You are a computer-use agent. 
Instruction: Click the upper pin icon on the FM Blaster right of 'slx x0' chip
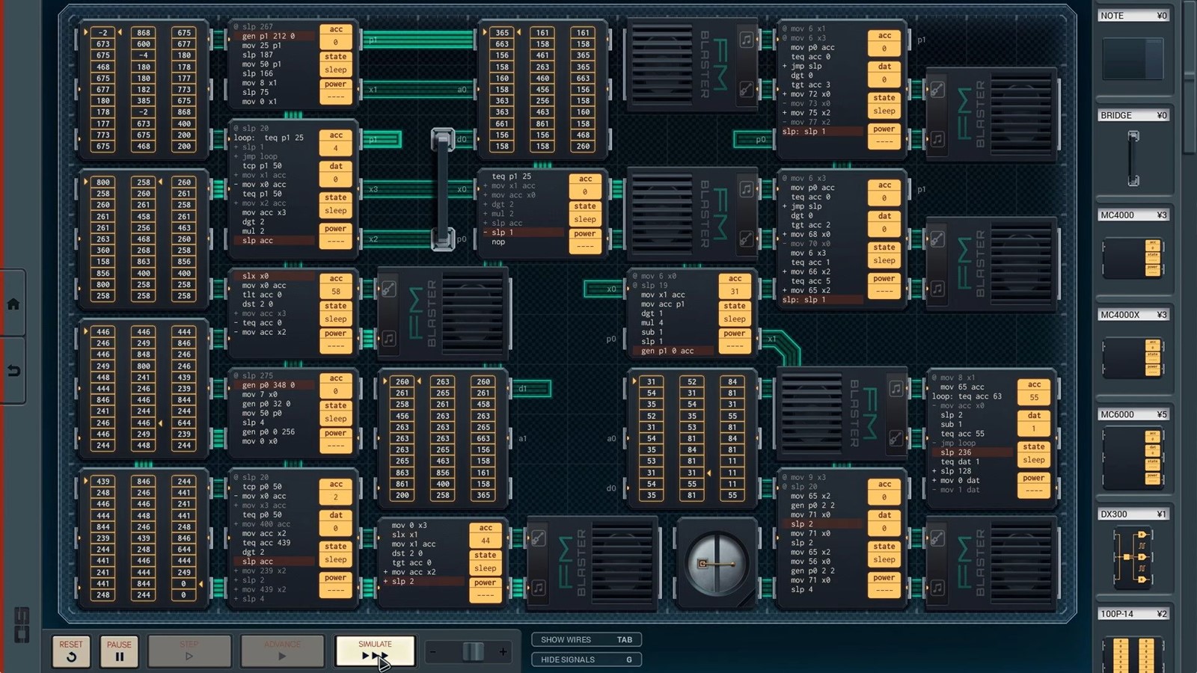click(x=389, y=289)
